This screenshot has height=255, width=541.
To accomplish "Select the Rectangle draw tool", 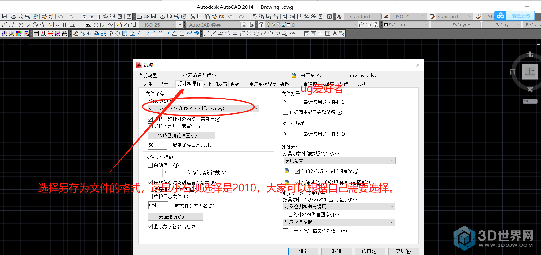I will click(x=235, y=33).
